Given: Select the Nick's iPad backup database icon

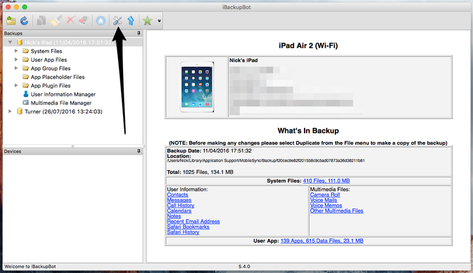Looking at the screenshot, I should [20, 42].
